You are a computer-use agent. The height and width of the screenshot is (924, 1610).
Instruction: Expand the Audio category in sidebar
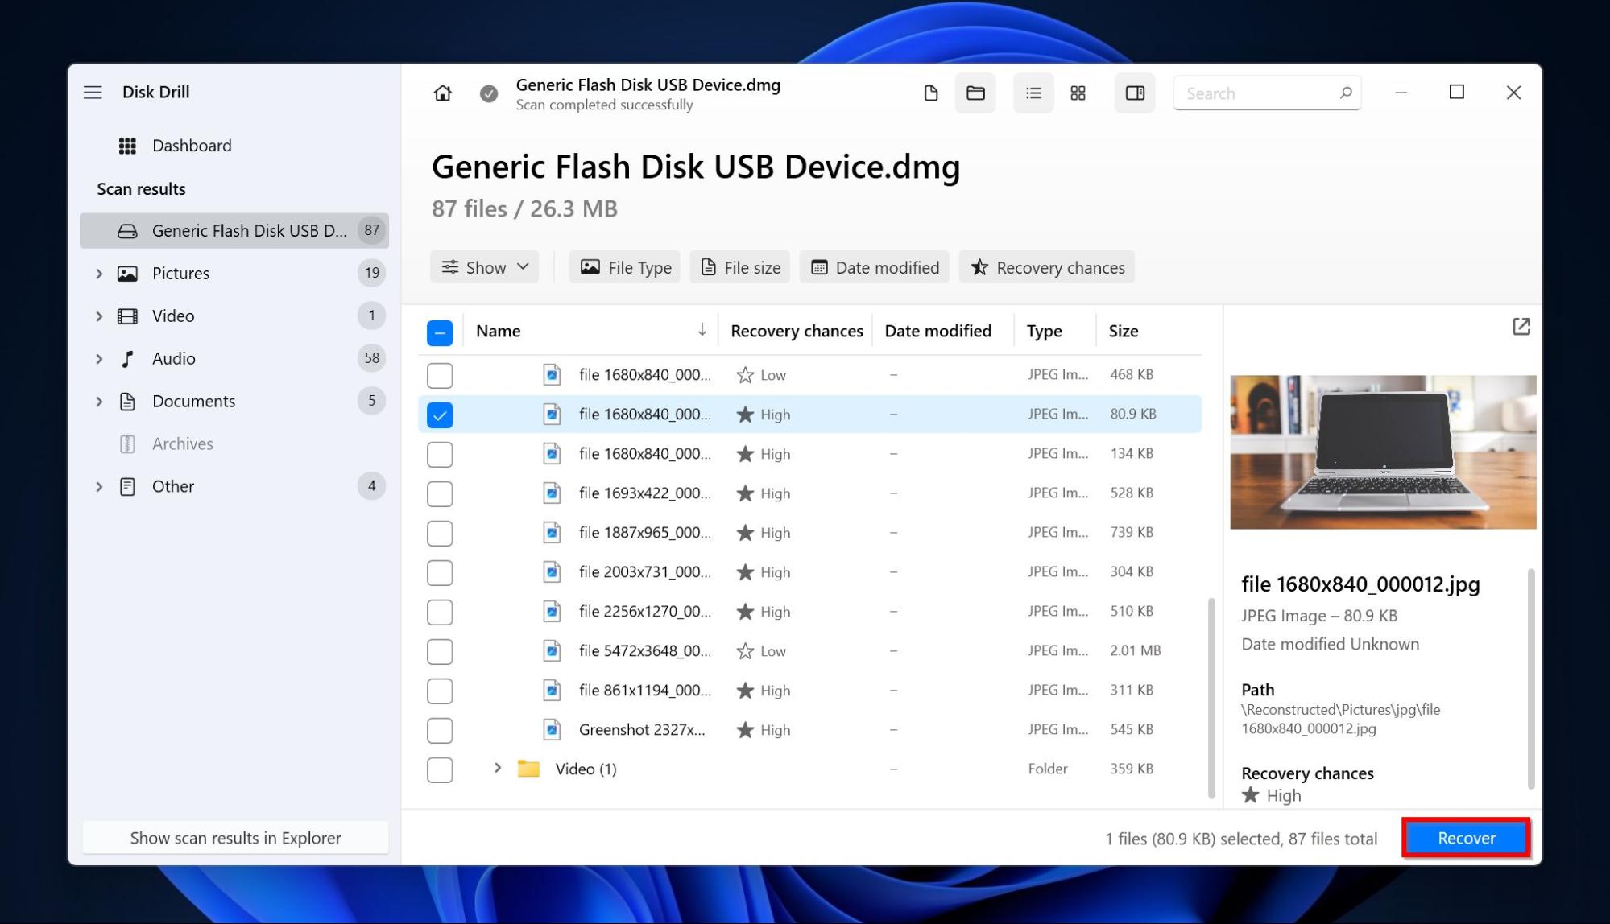(x=97, y=358)
